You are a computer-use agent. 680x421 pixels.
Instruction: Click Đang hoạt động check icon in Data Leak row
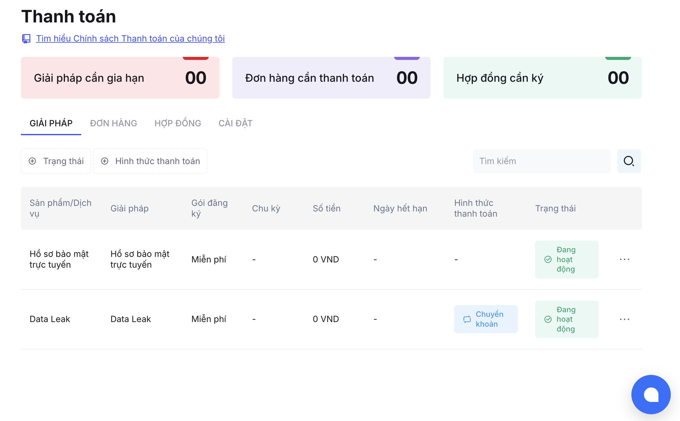point(548,319)
